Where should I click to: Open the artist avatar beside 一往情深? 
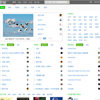(61, 80)
